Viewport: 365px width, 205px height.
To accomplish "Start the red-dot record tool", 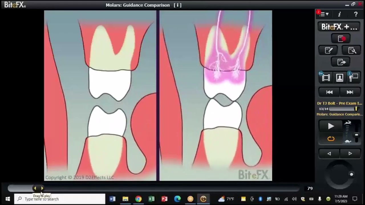I will 341,38.
